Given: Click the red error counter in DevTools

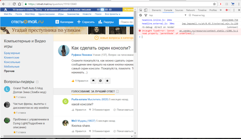Looking at the screenshot, I should [x=228, y=10].
